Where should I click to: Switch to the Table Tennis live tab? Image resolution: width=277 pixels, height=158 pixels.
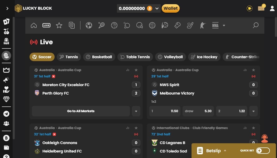click(135, 57)
